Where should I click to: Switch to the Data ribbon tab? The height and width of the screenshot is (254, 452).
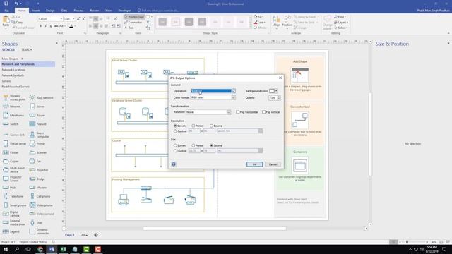click(x=64, y=11)
